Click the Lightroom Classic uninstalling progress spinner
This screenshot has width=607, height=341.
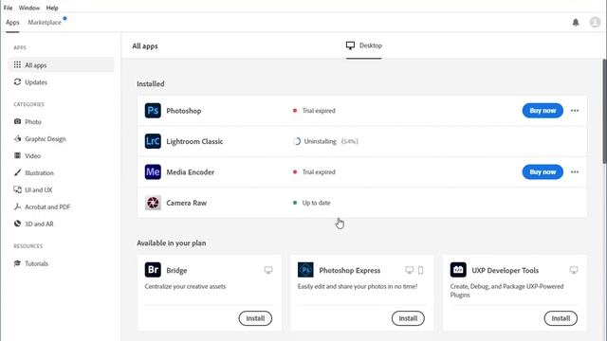pos(296,141)
